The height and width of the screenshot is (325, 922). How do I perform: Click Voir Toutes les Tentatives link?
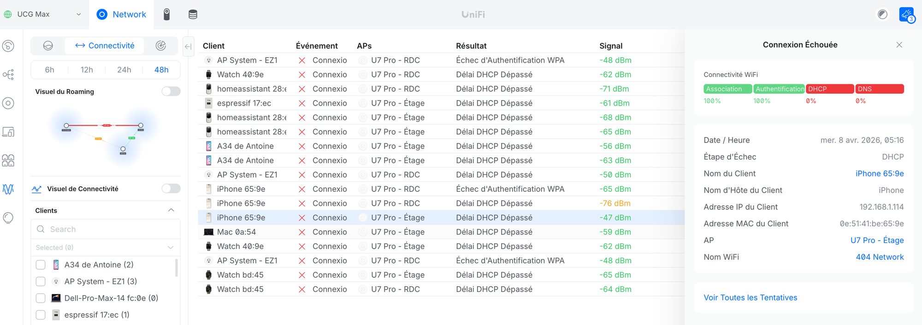[750, 297]
